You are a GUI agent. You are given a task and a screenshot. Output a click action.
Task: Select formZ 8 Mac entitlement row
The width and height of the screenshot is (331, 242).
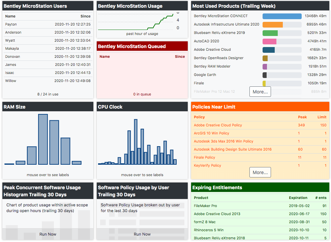coord(260,222)
